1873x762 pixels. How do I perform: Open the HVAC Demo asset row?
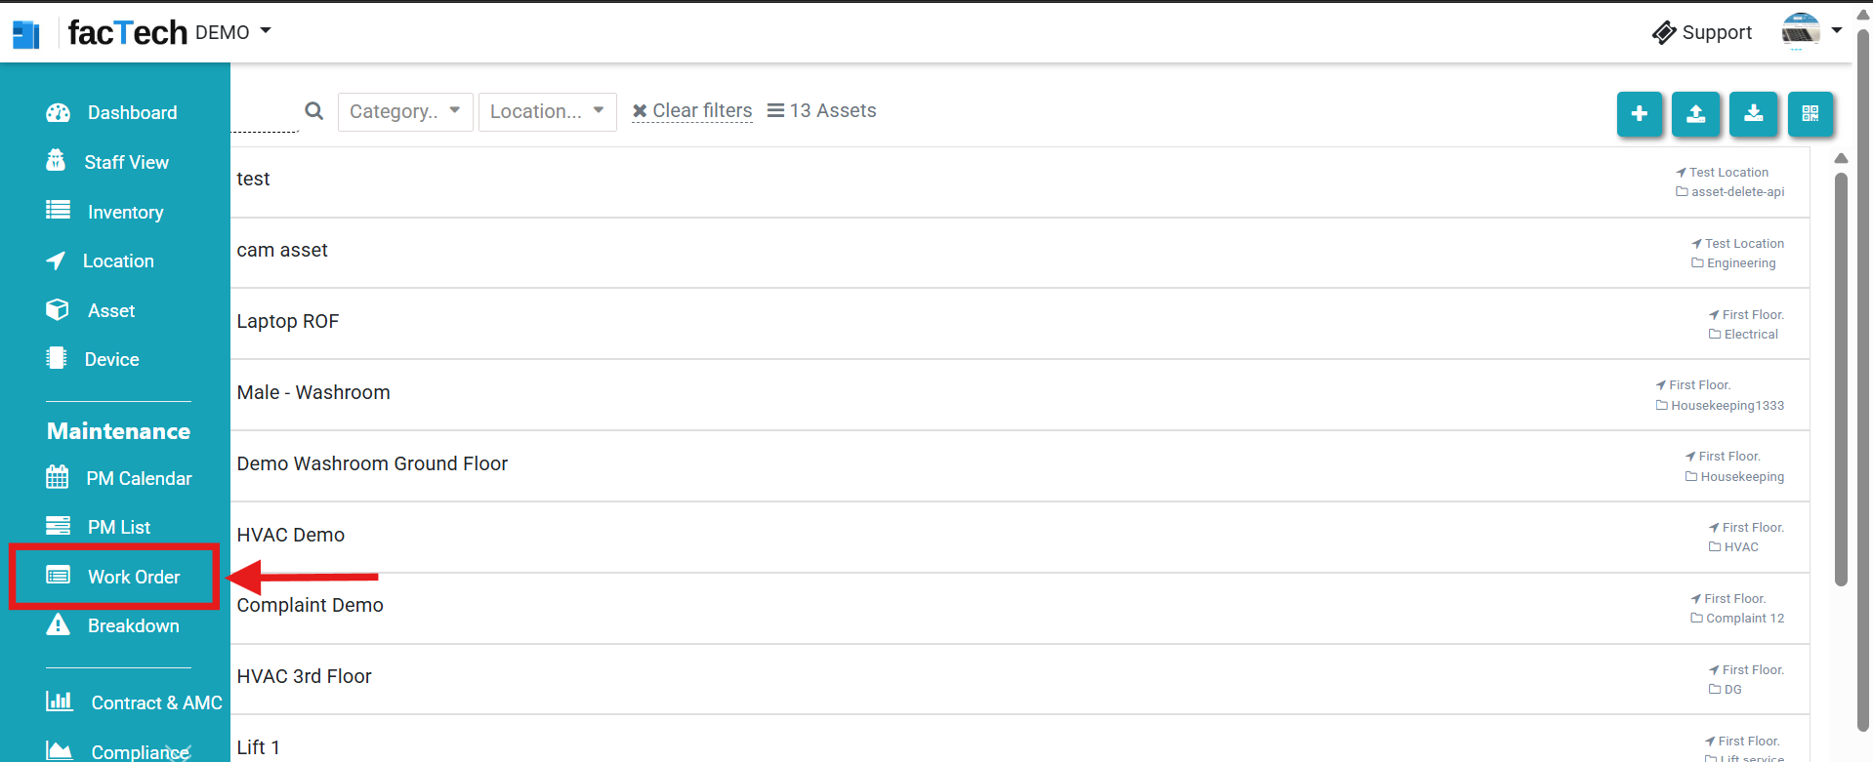291,535
